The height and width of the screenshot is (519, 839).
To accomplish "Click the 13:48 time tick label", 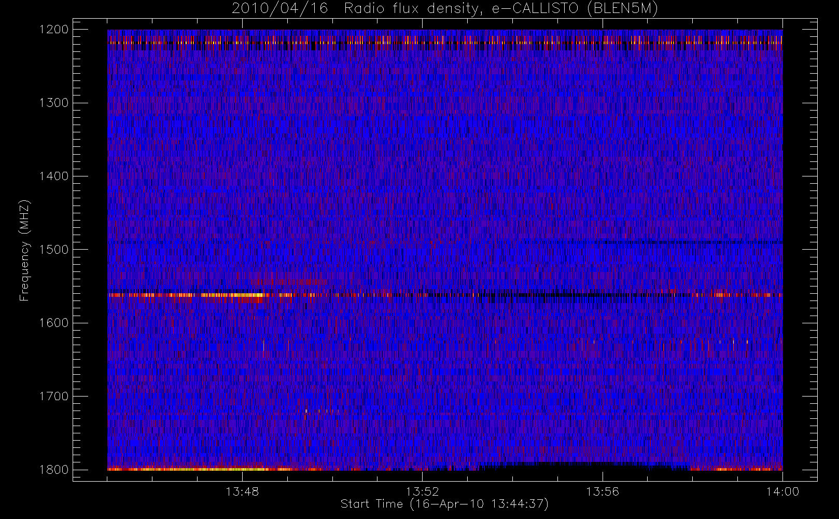I will [x=242, y=491].
